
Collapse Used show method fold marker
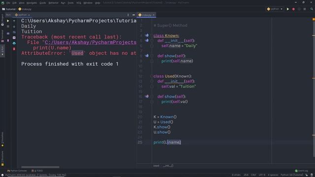pyautogui.click(x=152, y=96)
